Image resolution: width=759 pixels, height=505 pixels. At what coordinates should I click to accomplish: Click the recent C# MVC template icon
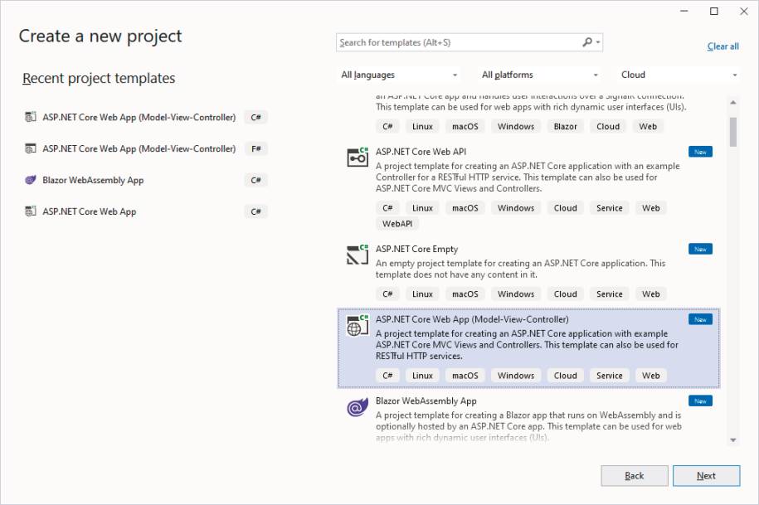[x=31, y=117]
